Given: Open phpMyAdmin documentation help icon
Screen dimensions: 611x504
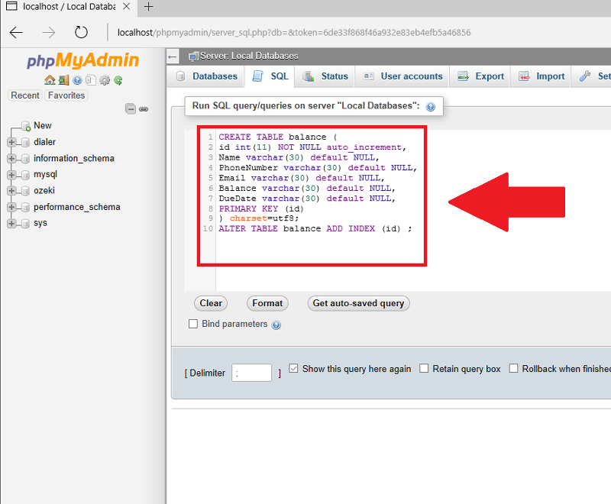Looking at the screenshot, I should 77,80.
